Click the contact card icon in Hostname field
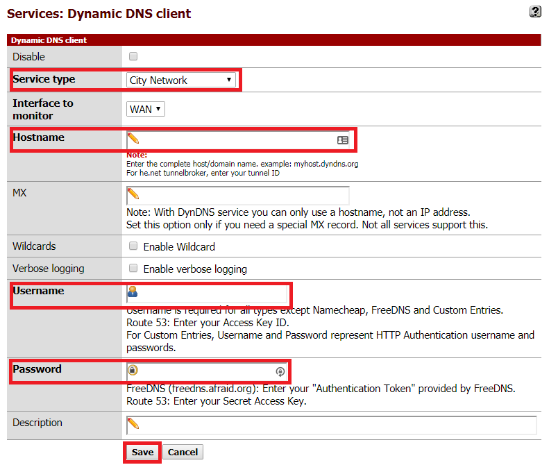 (x=342, y=139)
